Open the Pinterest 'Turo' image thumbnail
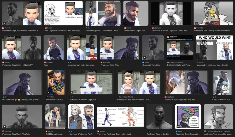Screen dimensions: 235x137 tap(54, 48)
